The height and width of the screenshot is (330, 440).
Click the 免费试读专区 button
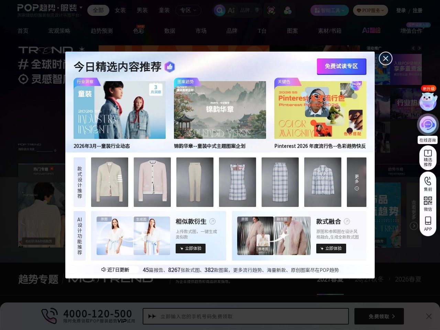click(x=341, y=66)
